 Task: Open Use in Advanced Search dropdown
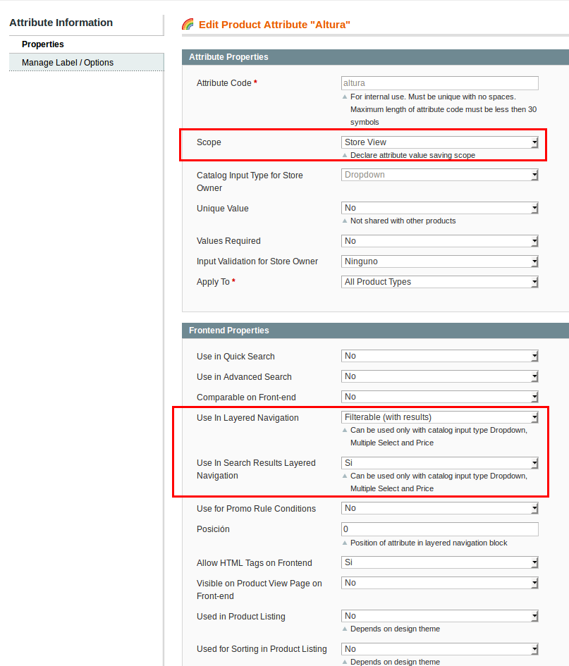tap(439, 377)
